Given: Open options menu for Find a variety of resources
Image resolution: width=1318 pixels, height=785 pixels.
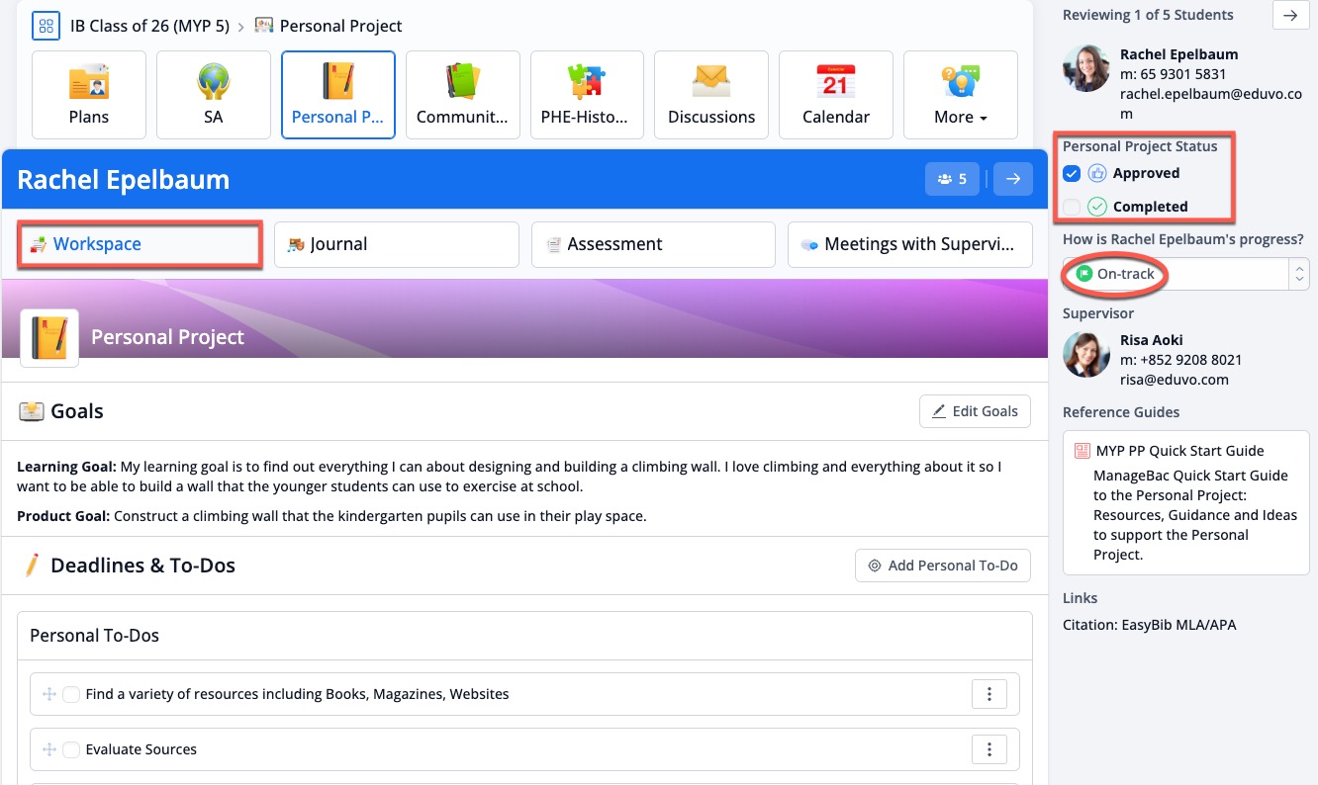Looking at the screenshot, I should [989, 694].
